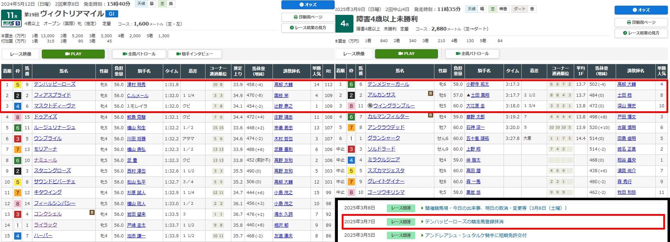The image size is (670, 242).
Task: Open trainer link 国枝 栄
Action: [x=281, y=96]
